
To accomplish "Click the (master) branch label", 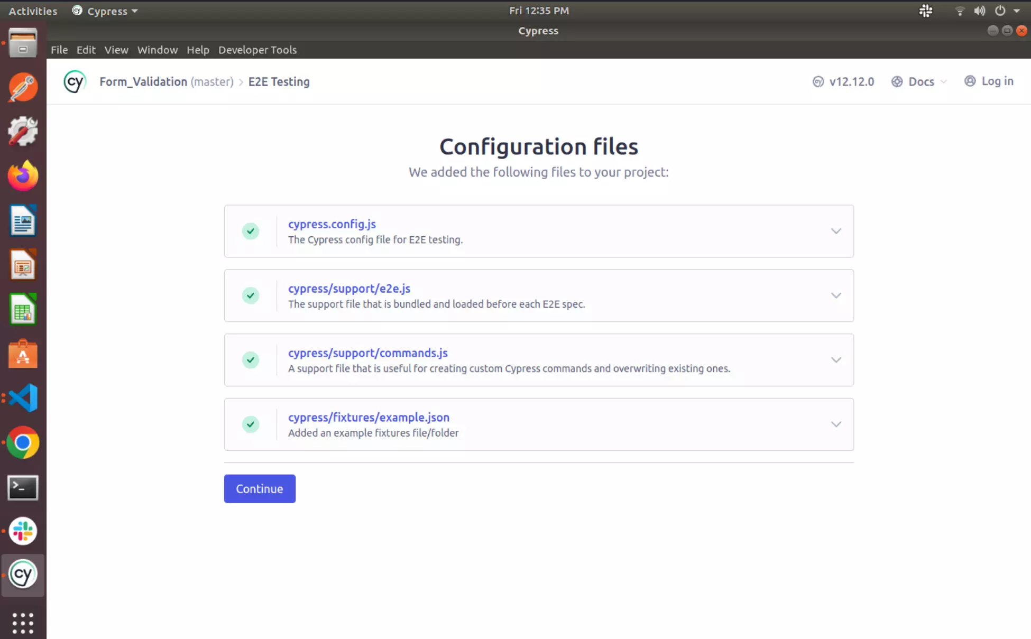I will 212,81.
